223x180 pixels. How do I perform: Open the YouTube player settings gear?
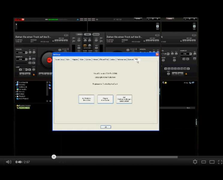coord(195,162)
